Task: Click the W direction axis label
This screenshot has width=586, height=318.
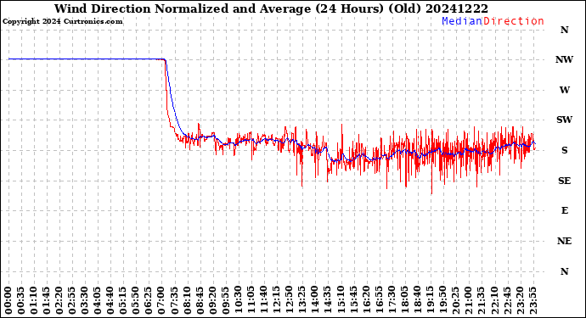Action: click(564, 90)
